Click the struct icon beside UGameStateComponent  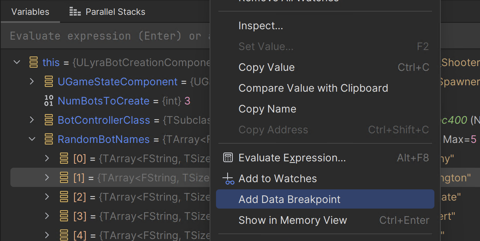tap(49, 82)
